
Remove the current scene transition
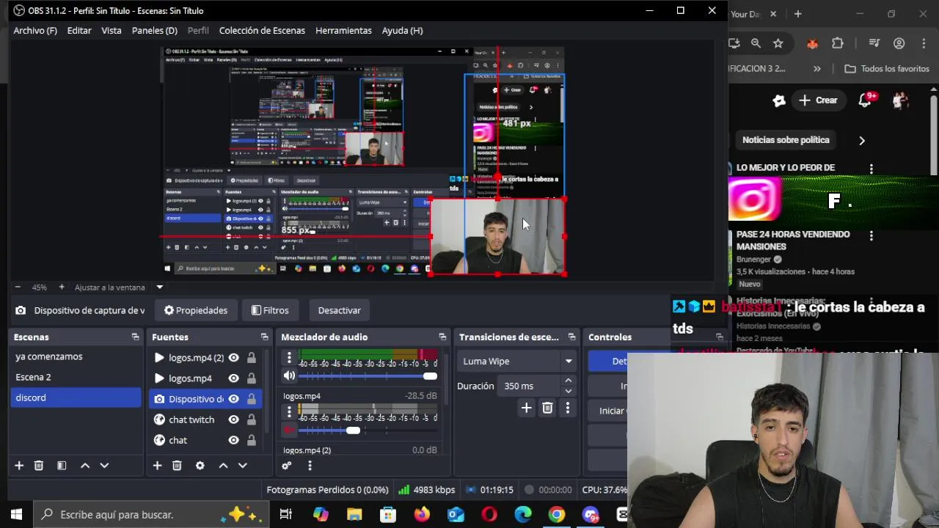[547, 408]
